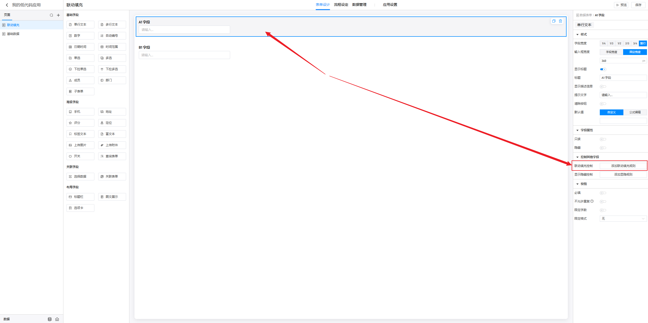The height and width of the screenshot is (323, 648).
Task: Select 1/2 field width option
Action: 619,43
